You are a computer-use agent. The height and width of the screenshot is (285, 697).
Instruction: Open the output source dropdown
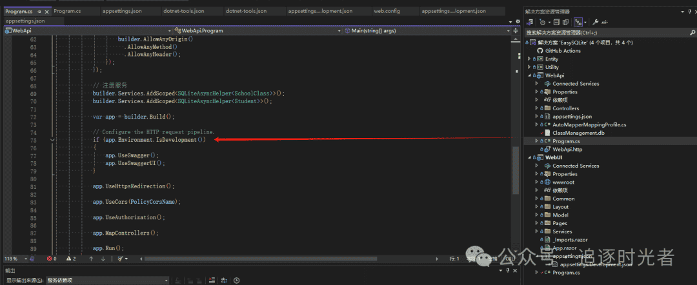pyautogui.click(x=106, y=280)
